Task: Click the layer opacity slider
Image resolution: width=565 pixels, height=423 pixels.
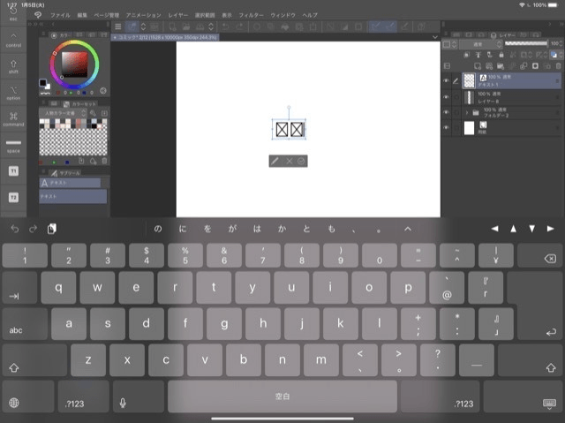Action: pos(526,43)
